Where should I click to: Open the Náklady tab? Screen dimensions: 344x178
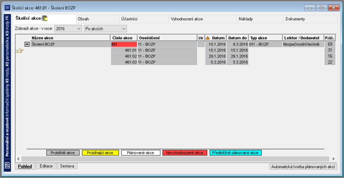tap(260, 19)
